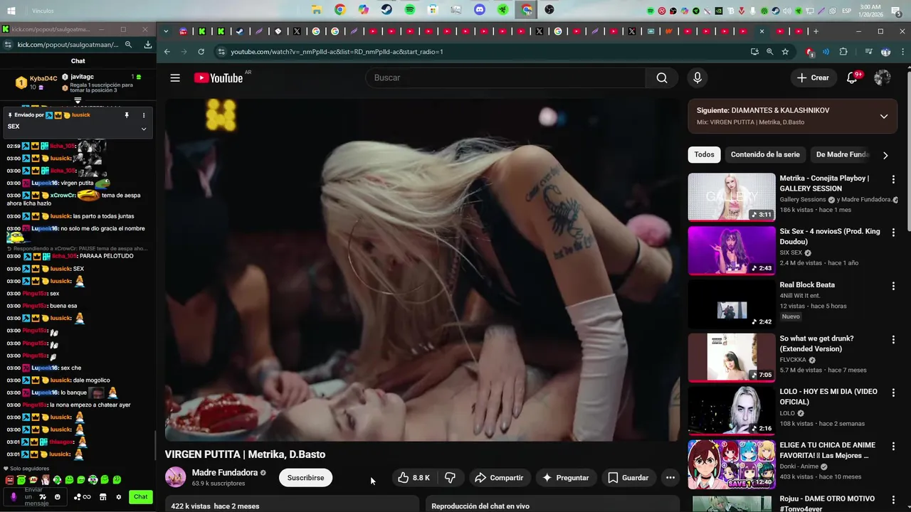911x512 pixels.
Task: Open the Madre Fundadora channel link
Action: (225, 473)
